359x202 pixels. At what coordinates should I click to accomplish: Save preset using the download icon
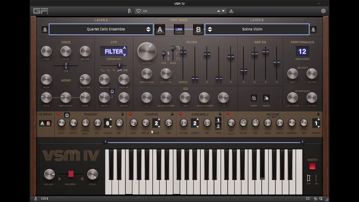[x=231, y=11]
